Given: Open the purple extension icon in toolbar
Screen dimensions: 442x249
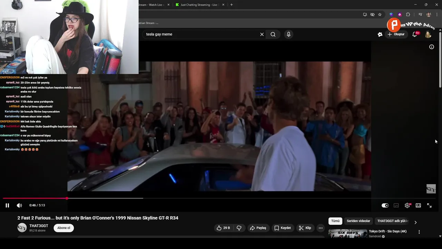Looking at the screenshot, I should point(400,15).
